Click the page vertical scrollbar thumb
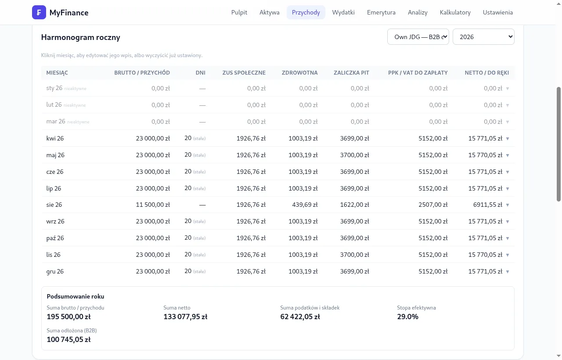This screenshot has width=562, height=360. click(x=559, y=144)
